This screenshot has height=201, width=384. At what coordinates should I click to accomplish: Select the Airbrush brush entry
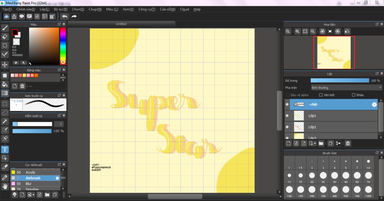[35, 178]
